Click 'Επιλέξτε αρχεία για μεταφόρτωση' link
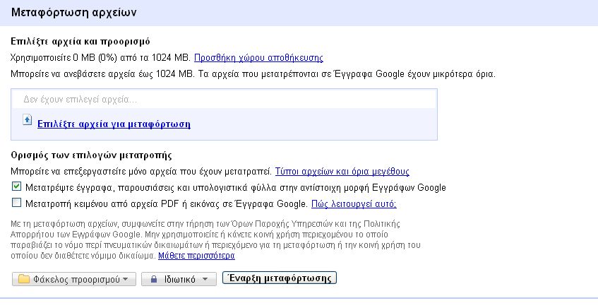Screen dimensions: 598x308 [113, 124]
